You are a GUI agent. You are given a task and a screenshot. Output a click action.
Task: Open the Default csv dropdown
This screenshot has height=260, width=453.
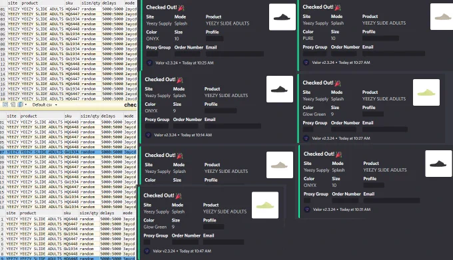tap(45, 104)
